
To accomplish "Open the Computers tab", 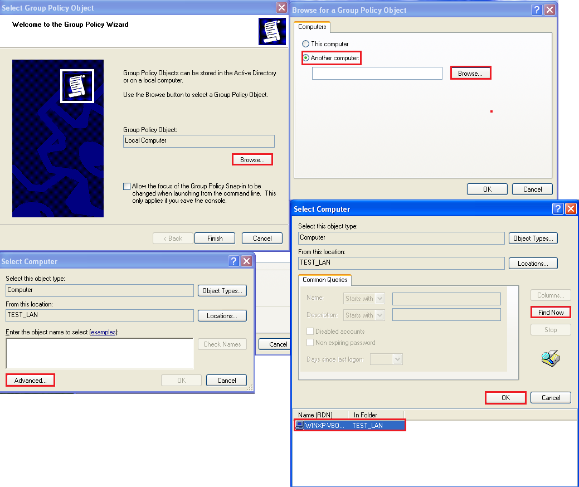I will [312, 27].
